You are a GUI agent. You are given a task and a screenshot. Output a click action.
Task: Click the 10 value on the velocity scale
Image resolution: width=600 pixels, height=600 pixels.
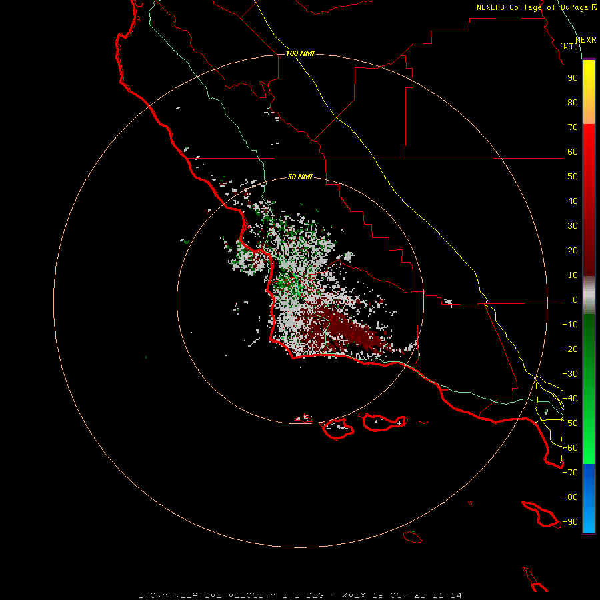click(573, 275)
